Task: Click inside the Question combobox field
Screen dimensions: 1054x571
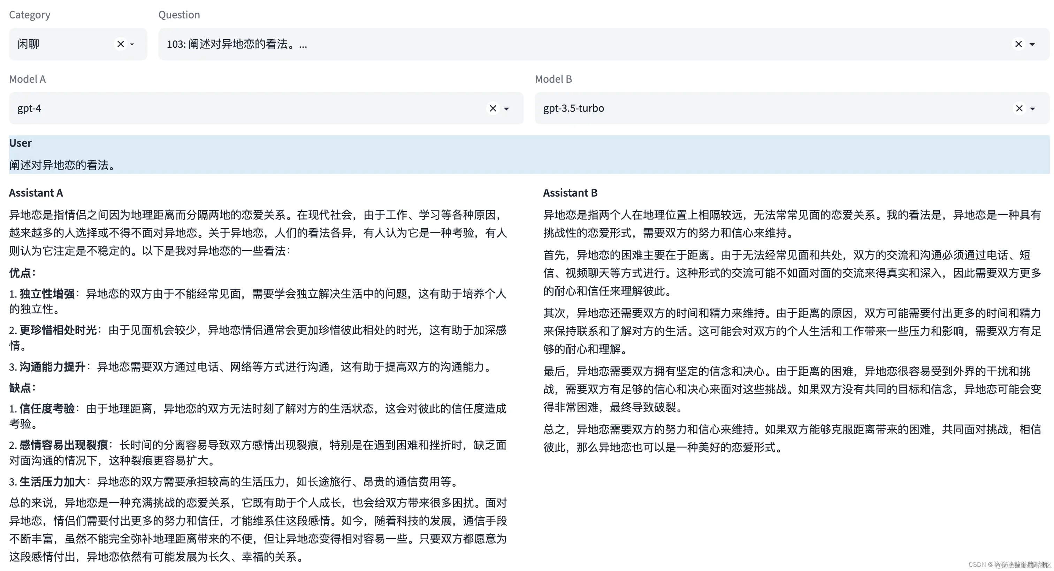Action: pos(368,44)
